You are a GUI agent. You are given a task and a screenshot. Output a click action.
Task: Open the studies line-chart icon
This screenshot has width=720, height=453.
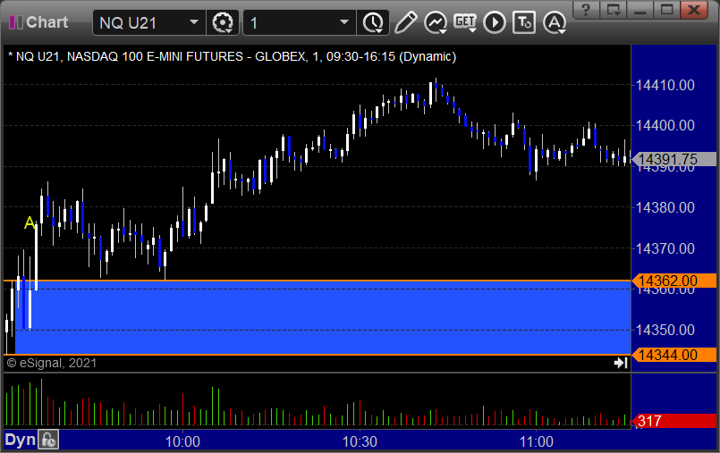pyautogui.click(x=436, y=22)
